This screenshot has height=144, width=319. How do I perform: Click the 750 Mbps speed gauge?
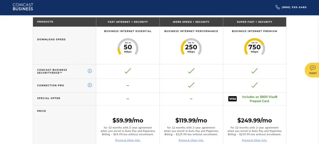[x=255, y=47]
